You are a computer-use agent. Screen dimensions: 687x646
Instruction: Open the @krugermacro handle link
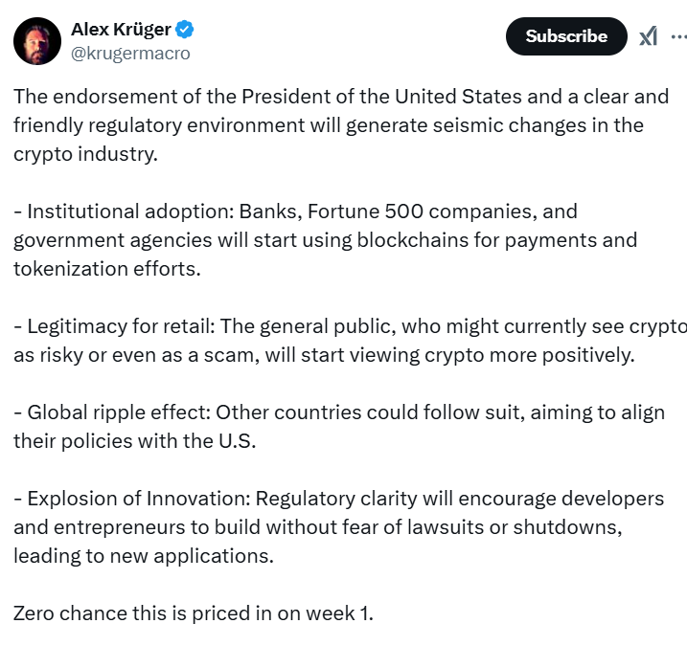[x=130, y=54]
